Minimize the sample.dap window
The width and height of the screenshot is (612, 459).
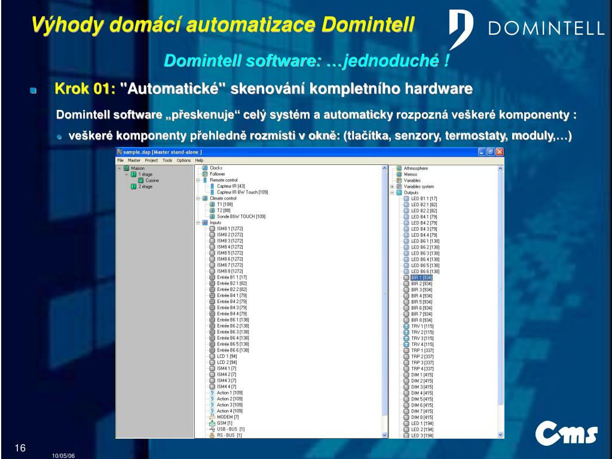pyautogui.click(x=482, y=152)
